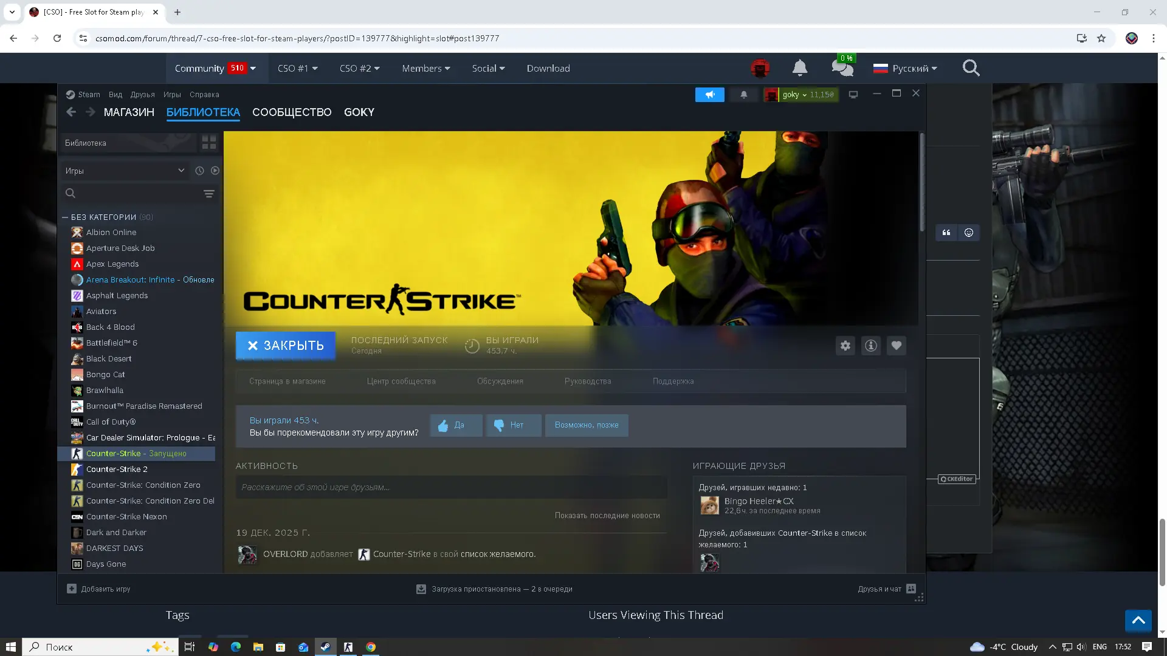The width and height of the screenshot is (1167, 656).
Task: Go back using Steam's back arrow
Action: click(x=71, y=112)
